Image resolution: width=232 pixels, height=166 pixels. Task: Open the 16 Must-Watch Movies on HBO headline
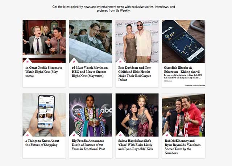tap(90, 72)
